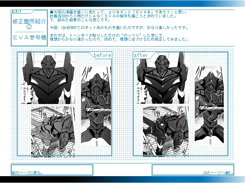Click the line 今回、ほぼ初めてロボット系のものを描いた

(x=119, y=28)
